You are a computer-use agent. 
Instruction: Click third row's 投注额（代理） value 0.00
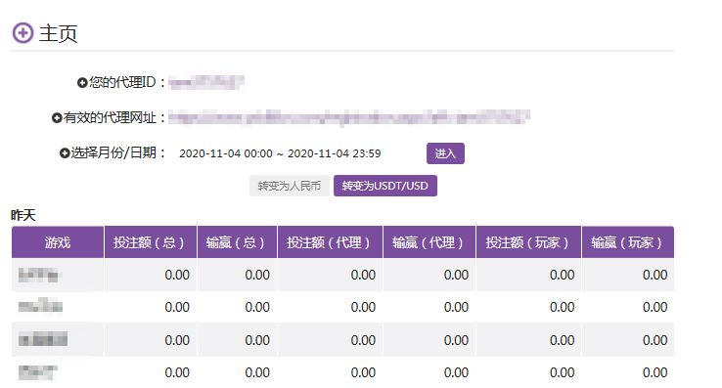pyautogui.click(x=363, y=340)
